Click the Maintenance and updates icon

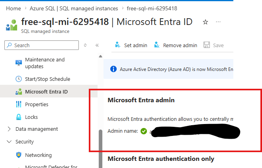pos(19,63)
